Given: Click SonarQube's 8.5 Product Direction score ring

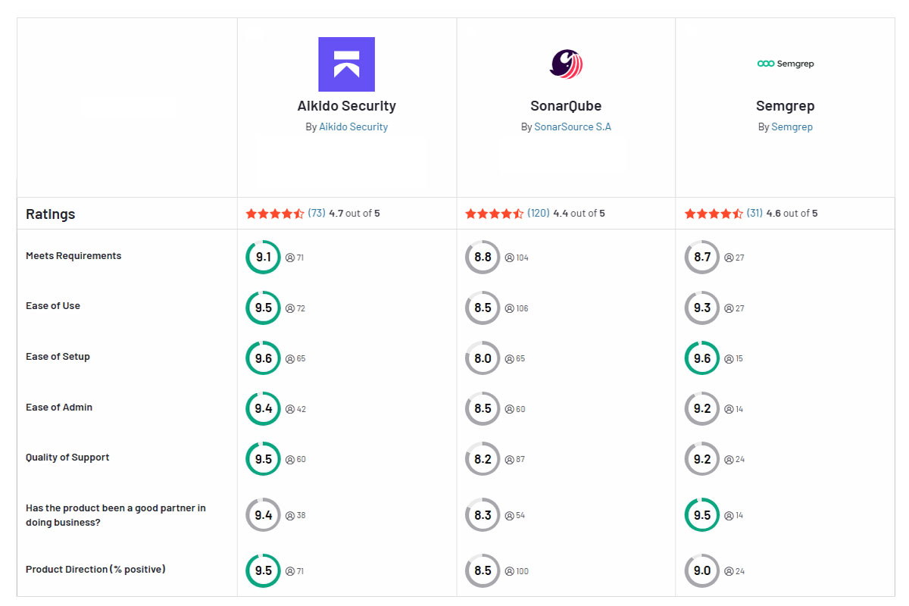Looking at the screenshot, I should (483, 571).
